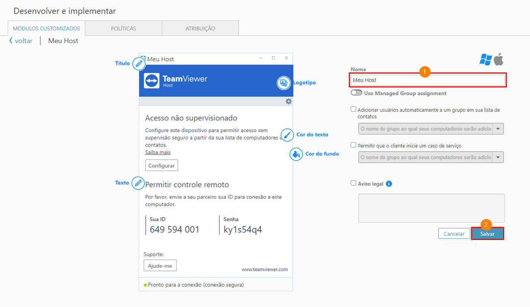Image resolution: width=530 pixels, height=307 pixels.
Task: Click the TeamViewer logo in preview header
Action: click(x=176, y=81)
